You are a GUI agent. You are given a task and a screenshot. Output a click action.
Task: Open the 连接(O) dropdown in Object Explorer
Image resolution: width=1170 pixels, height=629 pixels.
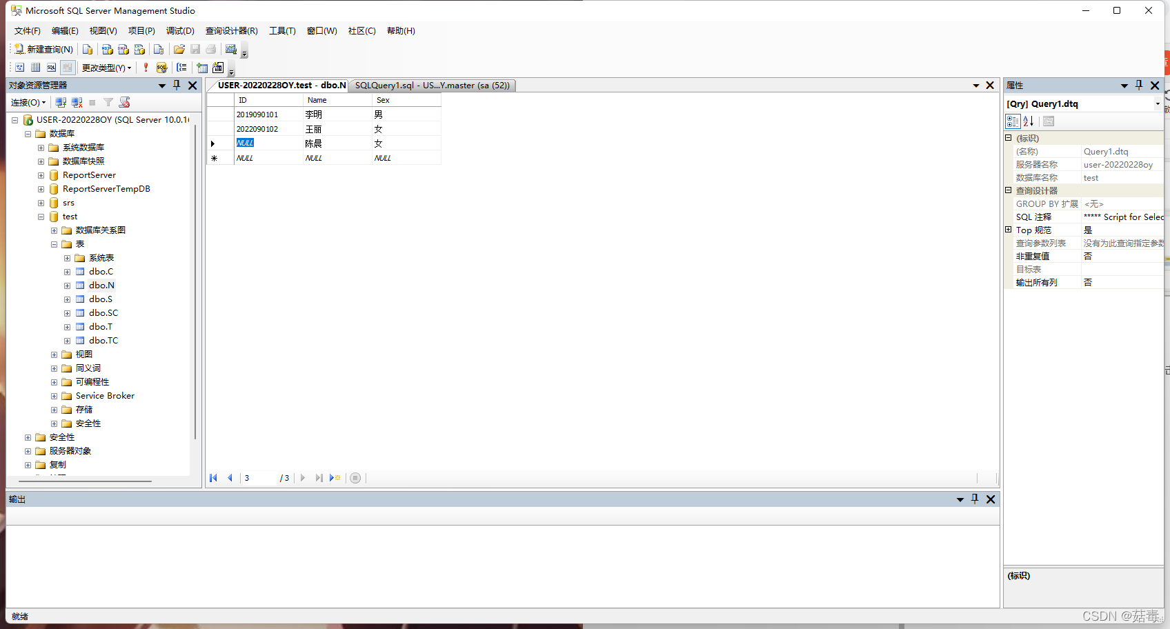coord(28,102)
